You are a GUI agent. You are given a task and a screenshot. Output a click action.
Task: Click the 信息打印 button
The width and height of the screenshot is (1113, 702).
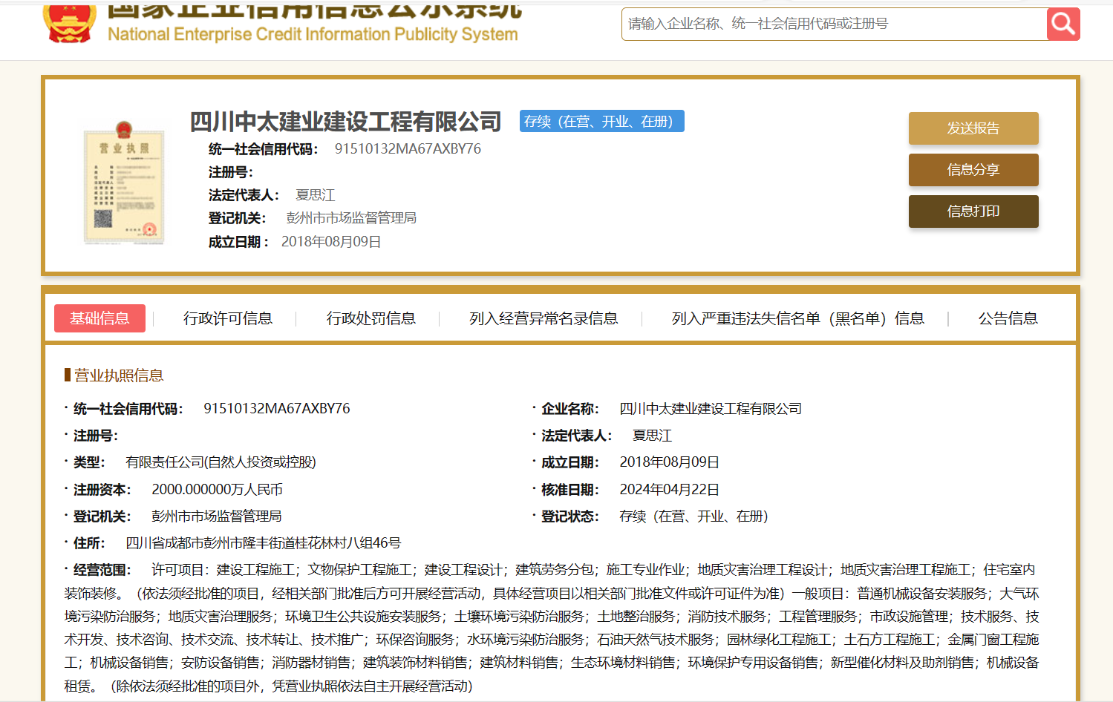click(973, 211)
